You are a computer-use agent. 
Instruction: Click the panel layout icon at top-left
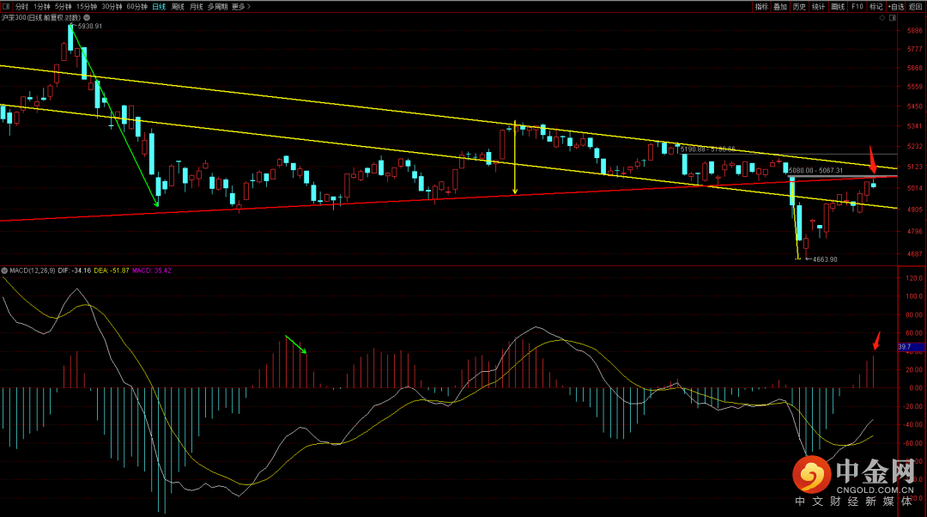(8, 6)
